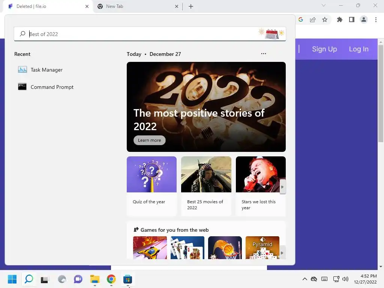
Task: Toggle Chrome's side panel icon
Action: point(352,19)
